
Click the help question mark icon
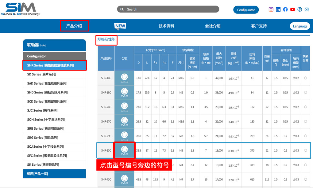pyautogui.click(x=299, y=9)
